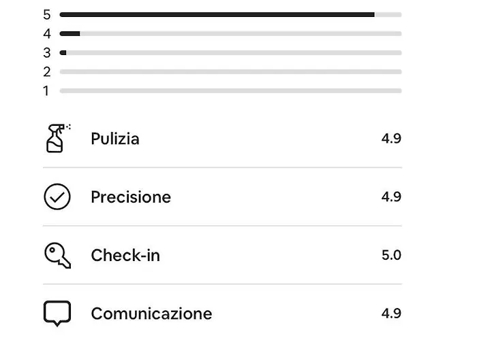Click the Check-in category label

[125, 256]
